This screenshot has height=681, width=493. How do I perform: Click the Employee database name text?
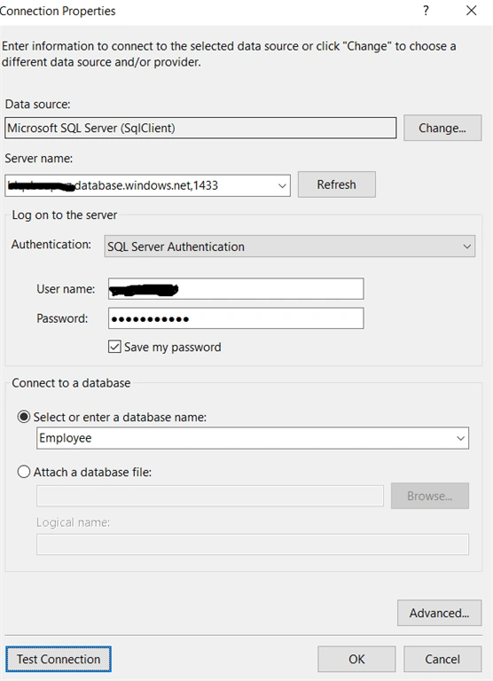pos(66,438)
